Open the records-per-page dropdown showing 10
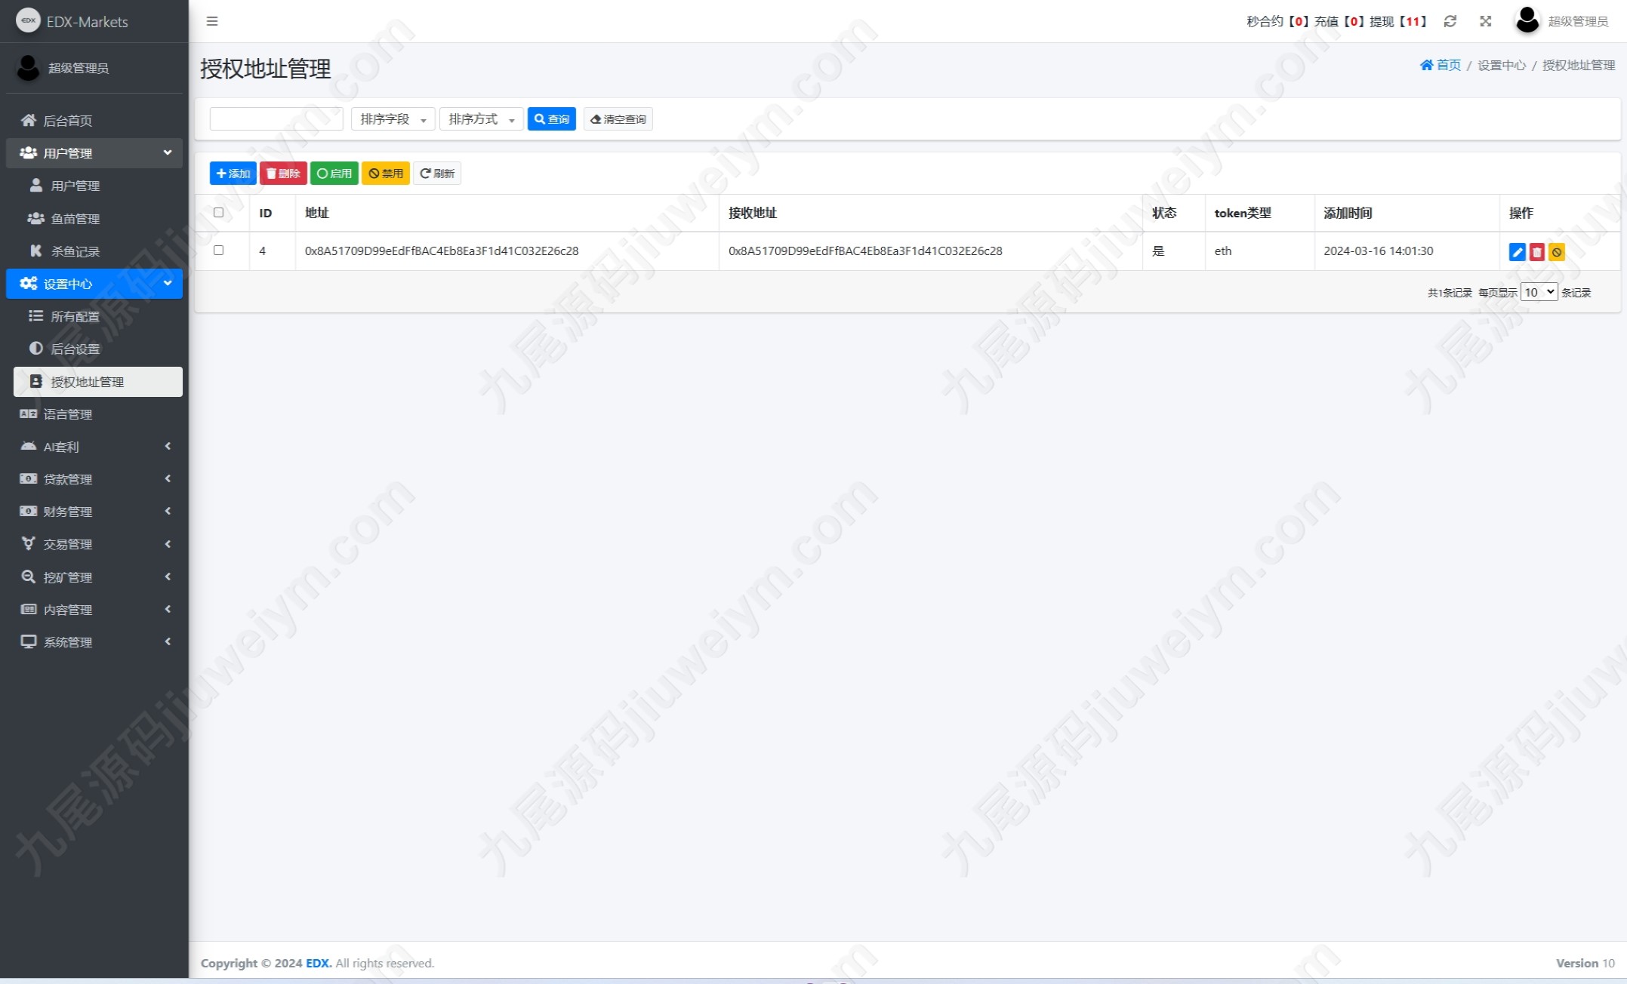 pyautogui.click(x=1539, y=292)
